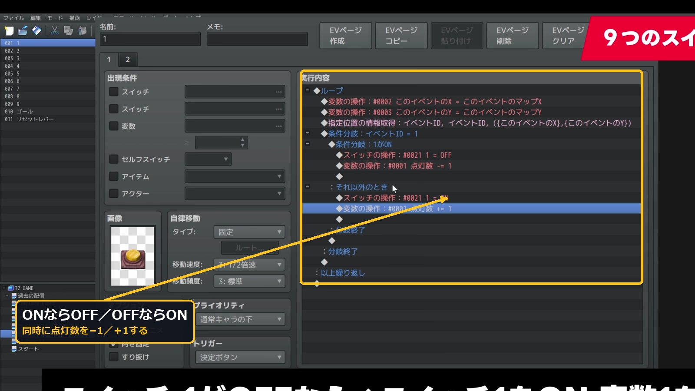Open the プライオリティ dropdown 通常キャラの下
695x391 pixels.
pos(240,319)
